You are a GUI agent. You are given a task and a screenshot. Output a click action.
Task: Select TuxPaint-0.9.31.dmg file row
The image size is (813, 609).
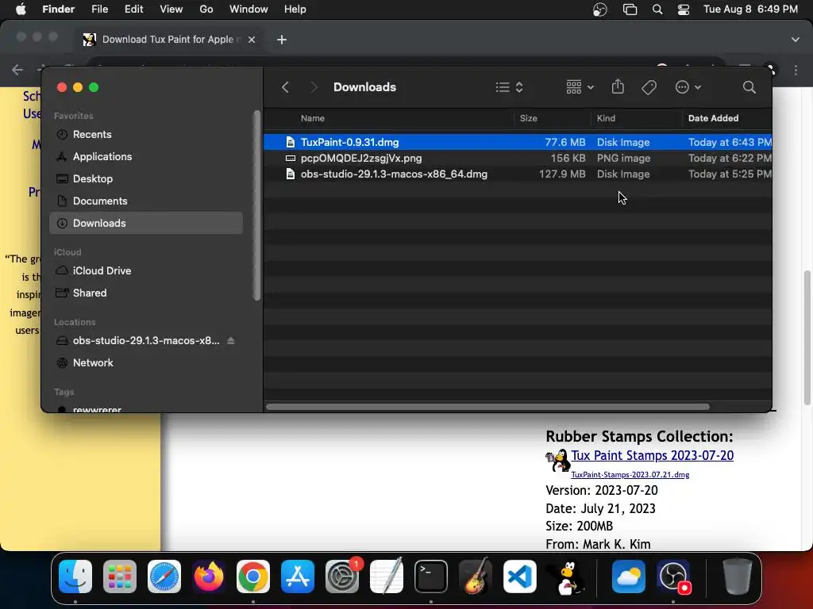click(x=518, y=142)
